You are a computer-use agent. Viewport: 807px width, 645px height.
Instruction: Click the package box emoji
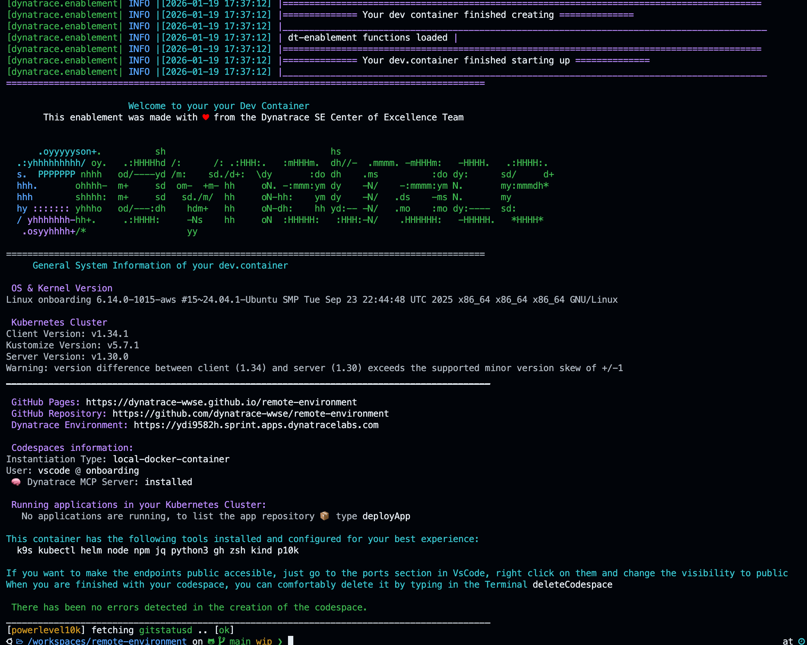coord(324,516)
